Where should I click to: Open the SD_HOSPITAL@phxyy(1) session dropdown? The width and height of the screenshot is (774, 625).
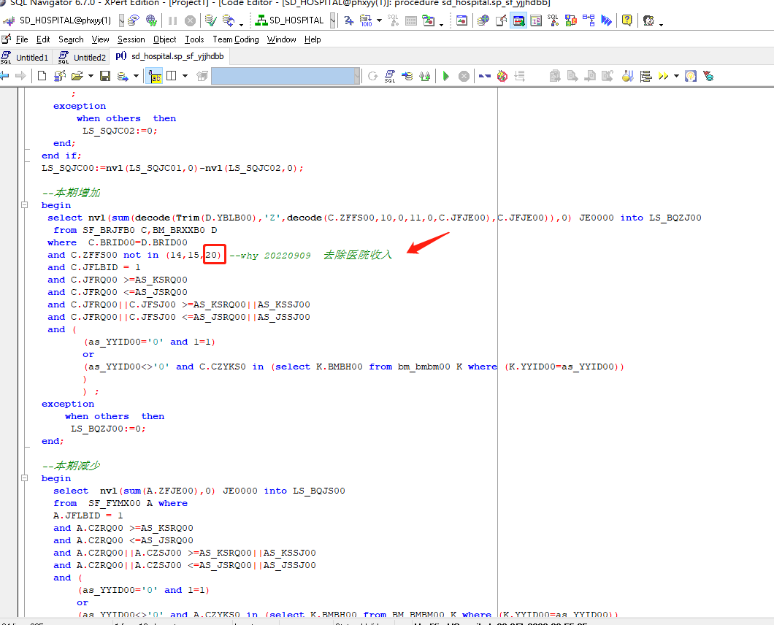(121, 20)
